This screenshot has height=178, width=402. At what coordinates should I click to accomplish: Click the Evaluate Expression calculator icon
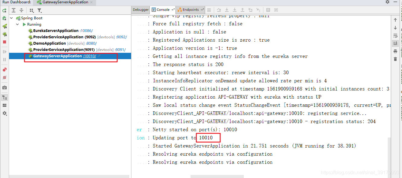click(268, 10)
